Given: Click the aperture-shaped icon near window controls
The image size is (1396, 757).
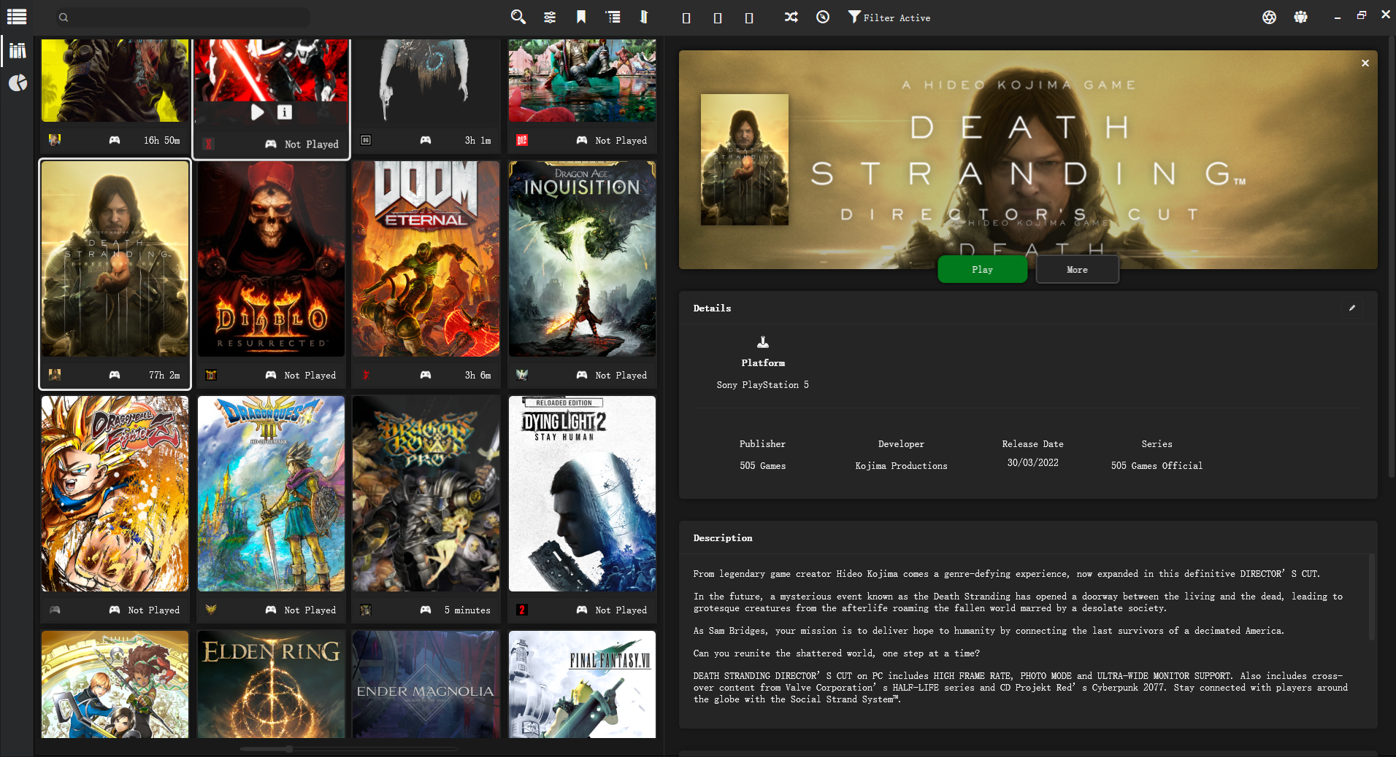Looking at the screenshot, I should coord(1269,17).
